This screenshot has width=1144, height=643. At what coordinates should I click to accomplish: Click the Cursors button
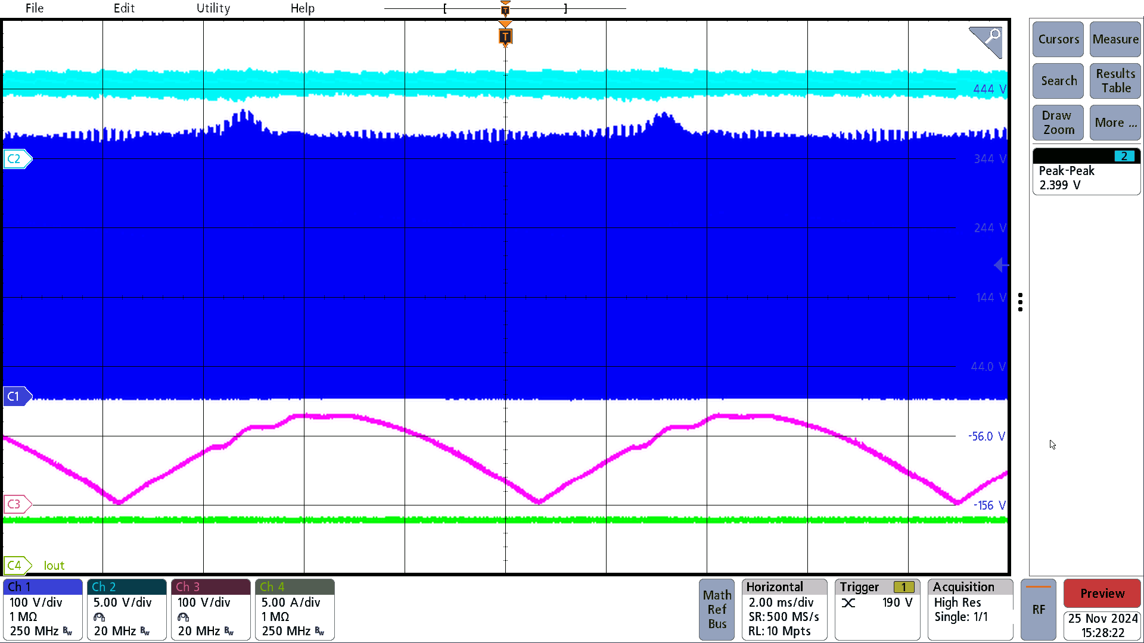(x=1058, y=39)
